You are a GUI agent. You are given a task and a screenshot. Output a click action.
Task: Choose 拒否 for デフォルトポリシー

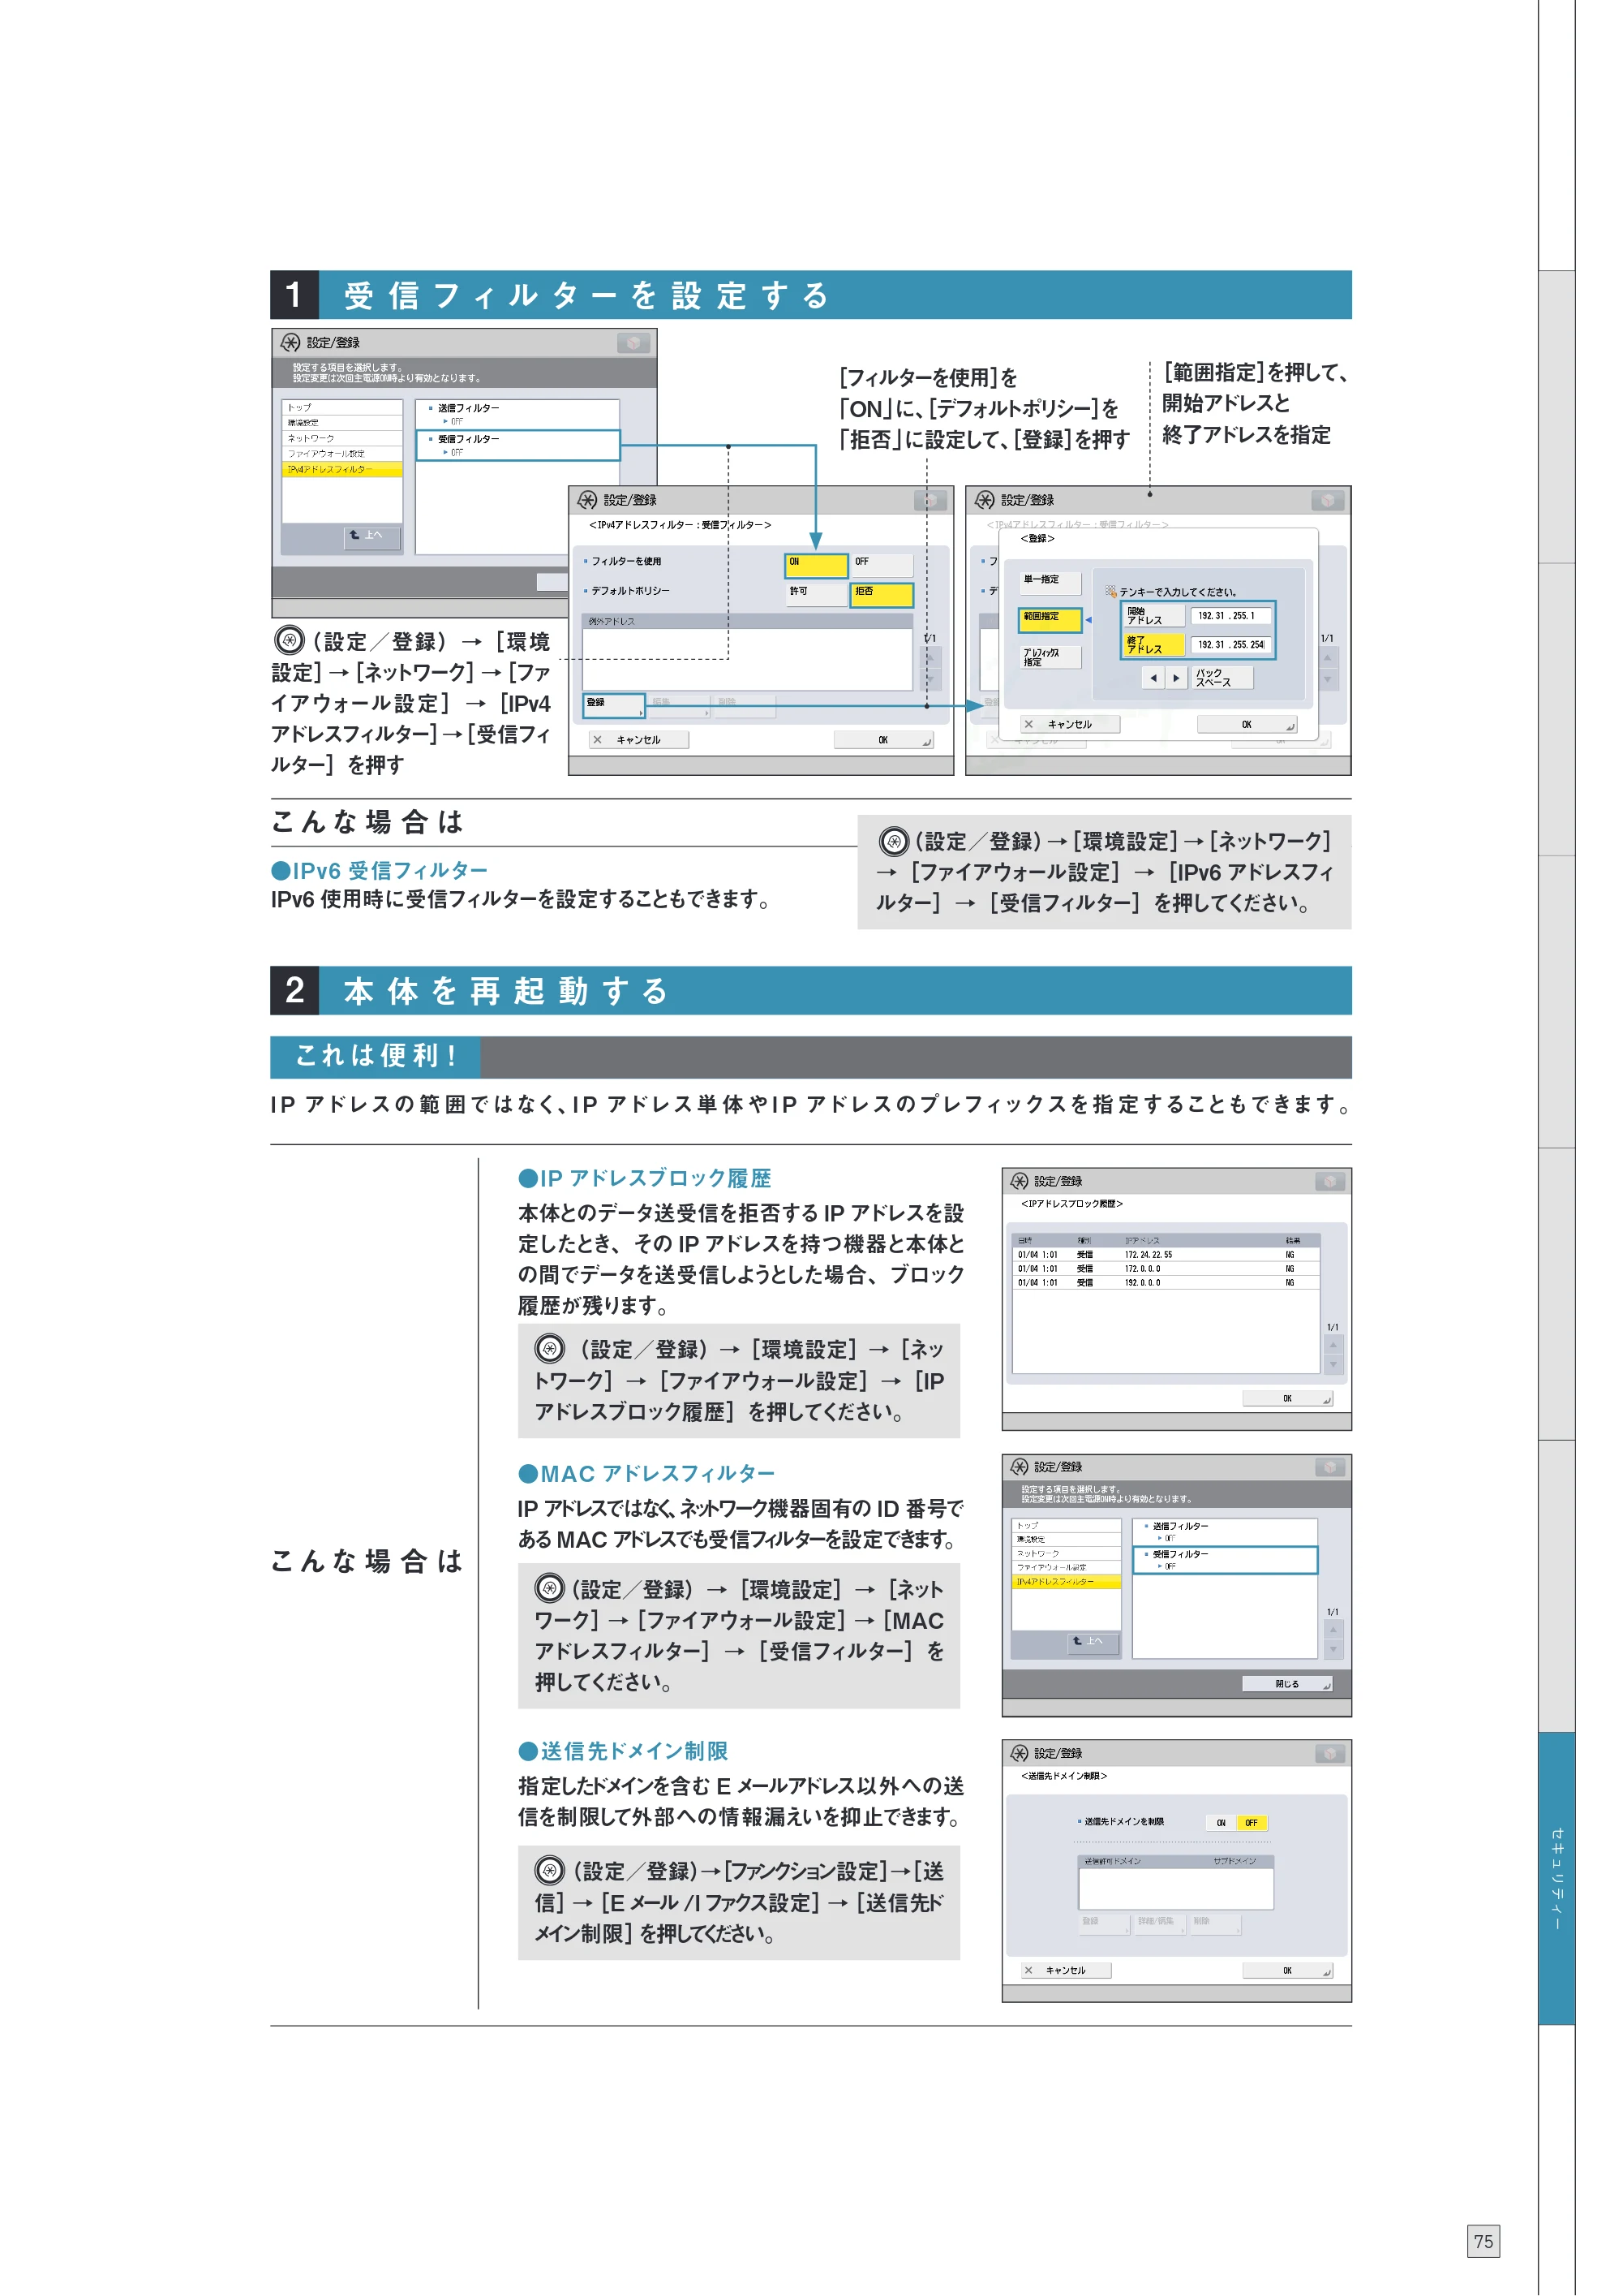tap(882, 595)
